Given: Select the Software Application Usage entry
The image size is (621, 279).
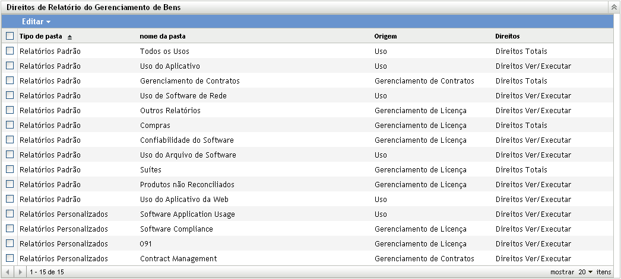Looking at the screenshot, I should click(x=187, y=214).
